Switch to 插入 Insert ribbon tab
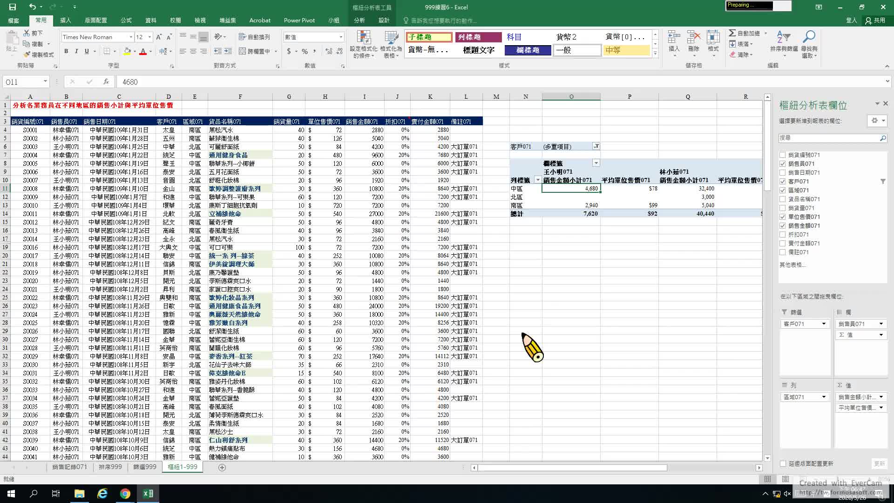Image resolution: width=894 pixels, height=503 pixels. 66,20
